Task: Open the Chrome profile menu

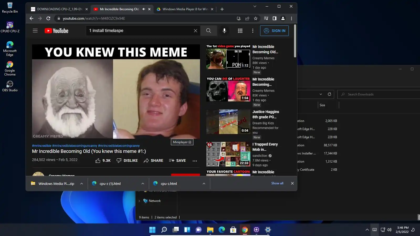Action: click(283, 18)
